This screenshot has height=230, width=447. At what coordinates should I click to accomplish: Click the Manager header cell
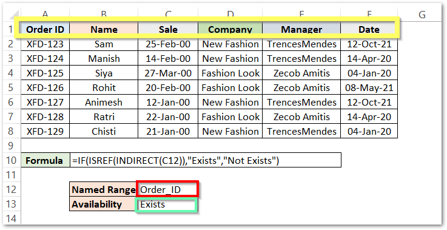[301, 29]
